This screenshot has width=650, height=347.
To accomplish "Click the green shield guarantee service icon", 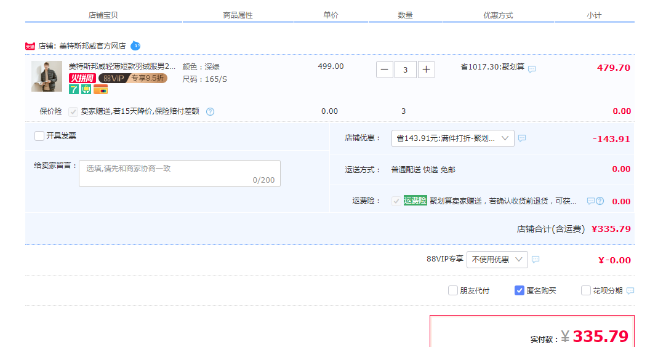I will pos(86,89).
